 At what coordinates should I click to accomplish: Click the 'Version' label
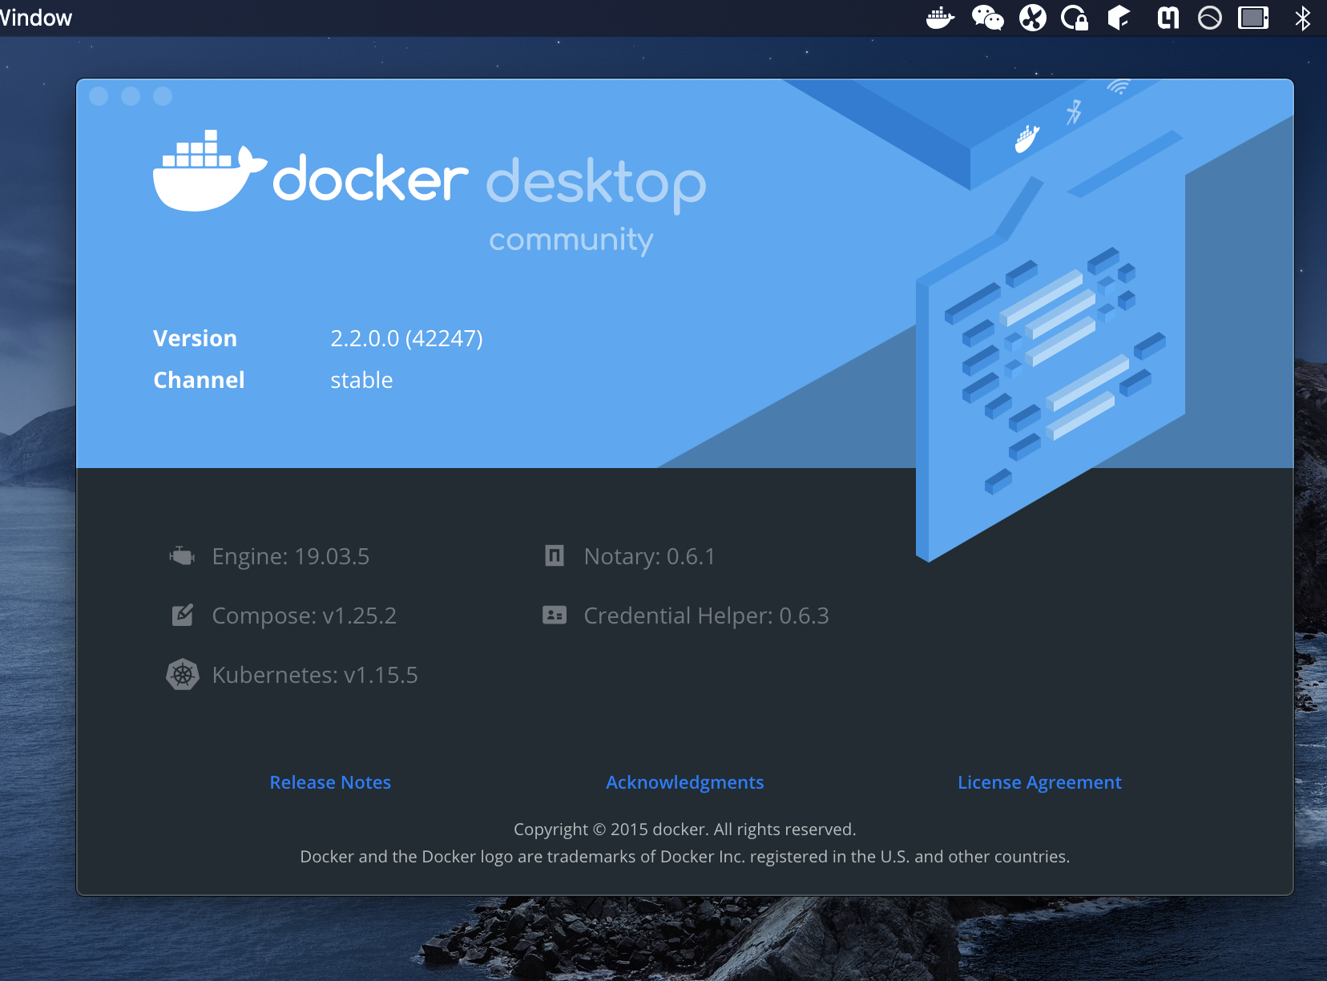pos(195,338)
